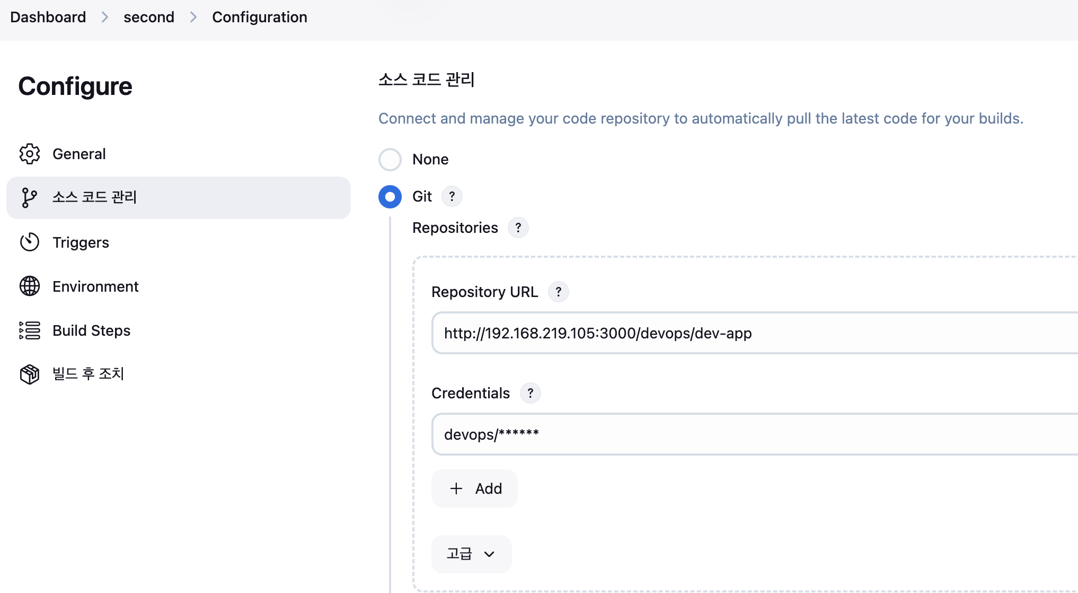Select the None radio button
The width and height of the screenshot is (1078, 593).
pos(390,159)
